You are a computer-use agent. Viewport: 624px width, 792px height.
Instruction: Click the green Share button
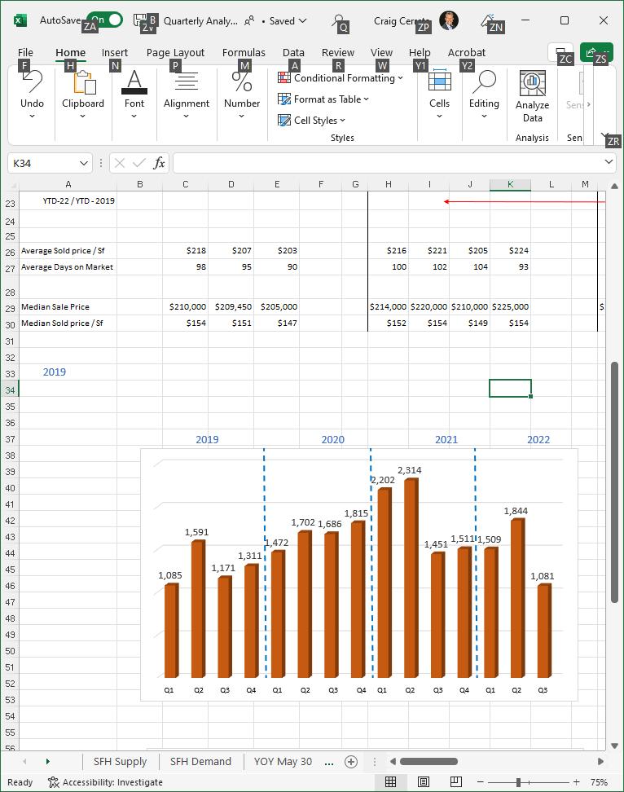597,52
